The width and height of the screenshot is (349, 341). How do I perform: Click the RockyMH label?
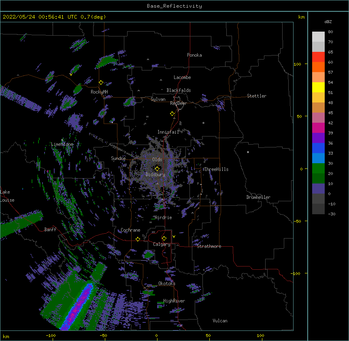[x=99, y=92]
